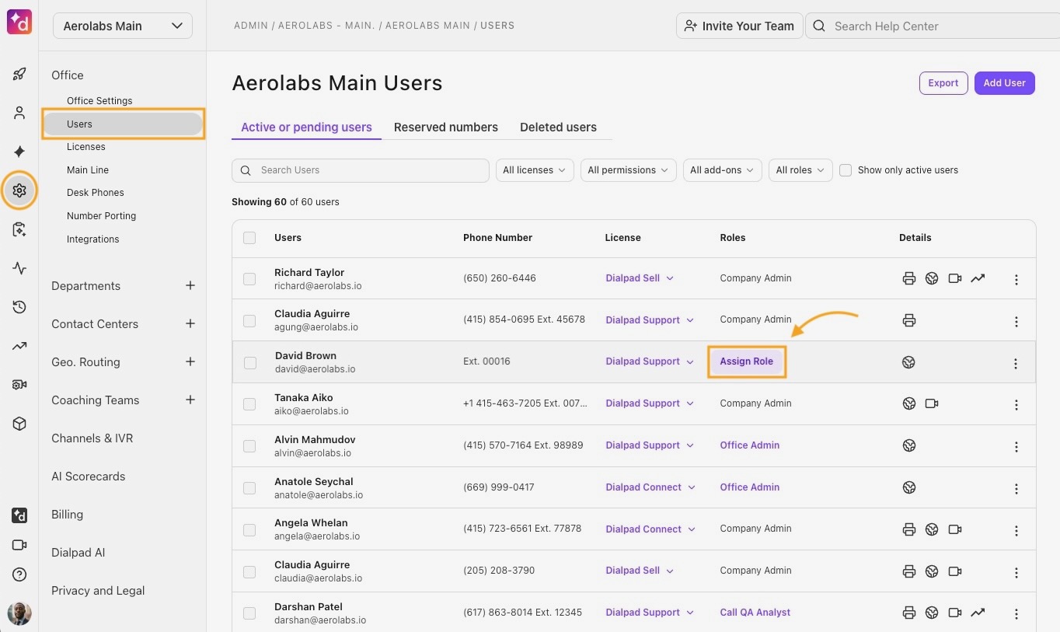1060x632 pixels.
Task: Expand Departments with the plus button
Action: click(190, 285)
